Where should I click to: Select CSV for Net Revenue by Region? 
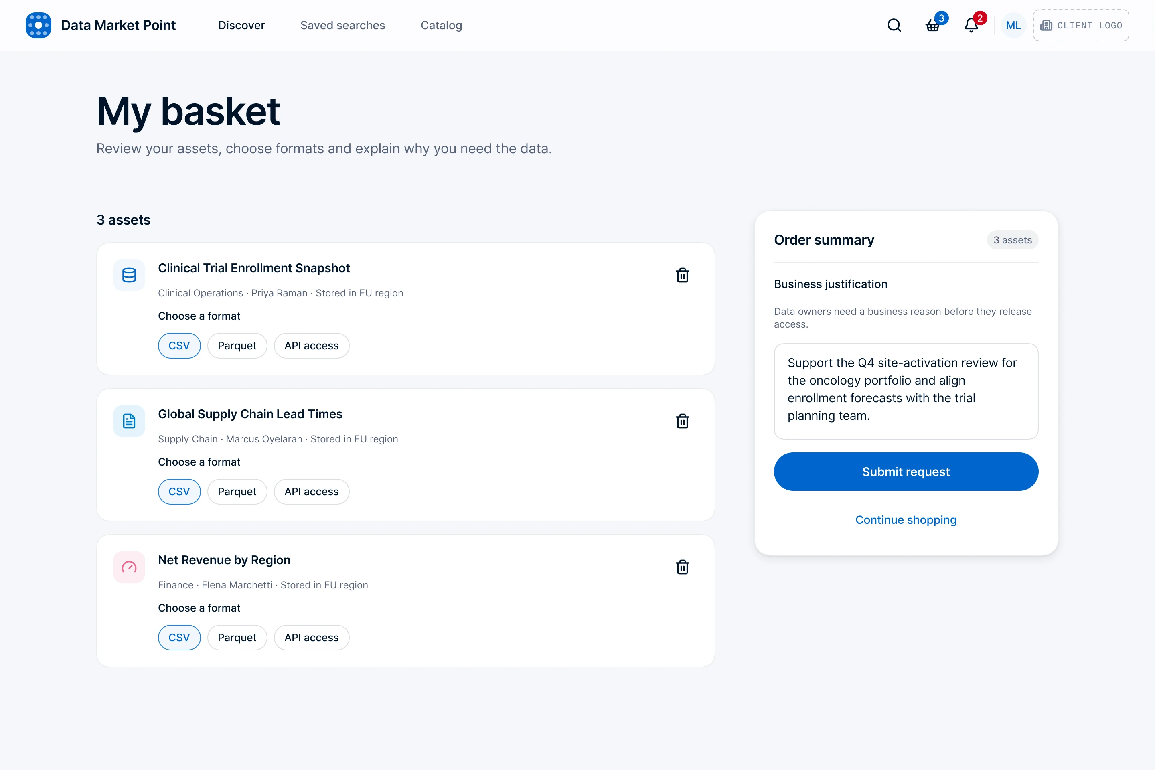[179, 637]
